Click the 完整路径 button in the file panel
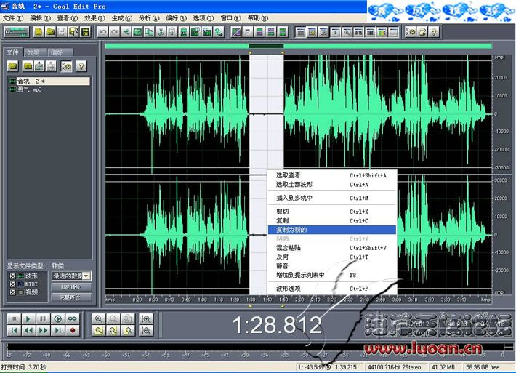The image size is (516, 373). [x=70, y=297]
